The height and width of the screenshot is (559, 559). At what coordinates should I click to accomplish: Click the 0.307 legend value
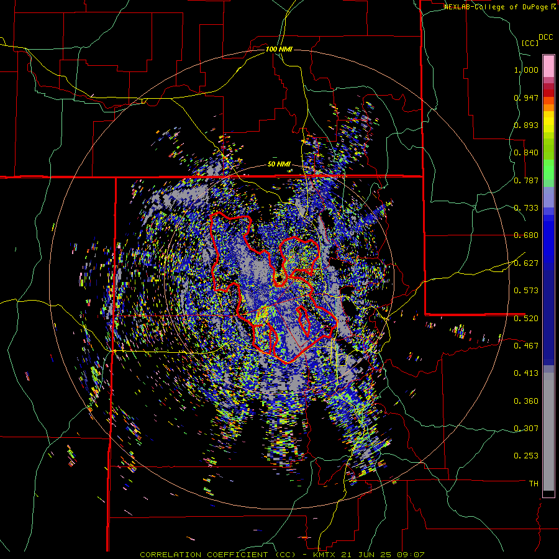tap(526, 429)
